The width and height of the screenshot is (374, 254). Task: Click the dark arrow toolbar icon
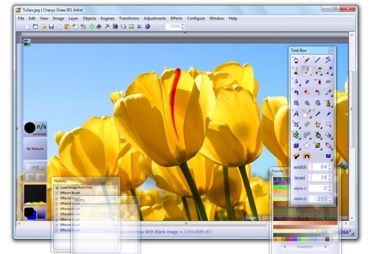tap(99, 26)
